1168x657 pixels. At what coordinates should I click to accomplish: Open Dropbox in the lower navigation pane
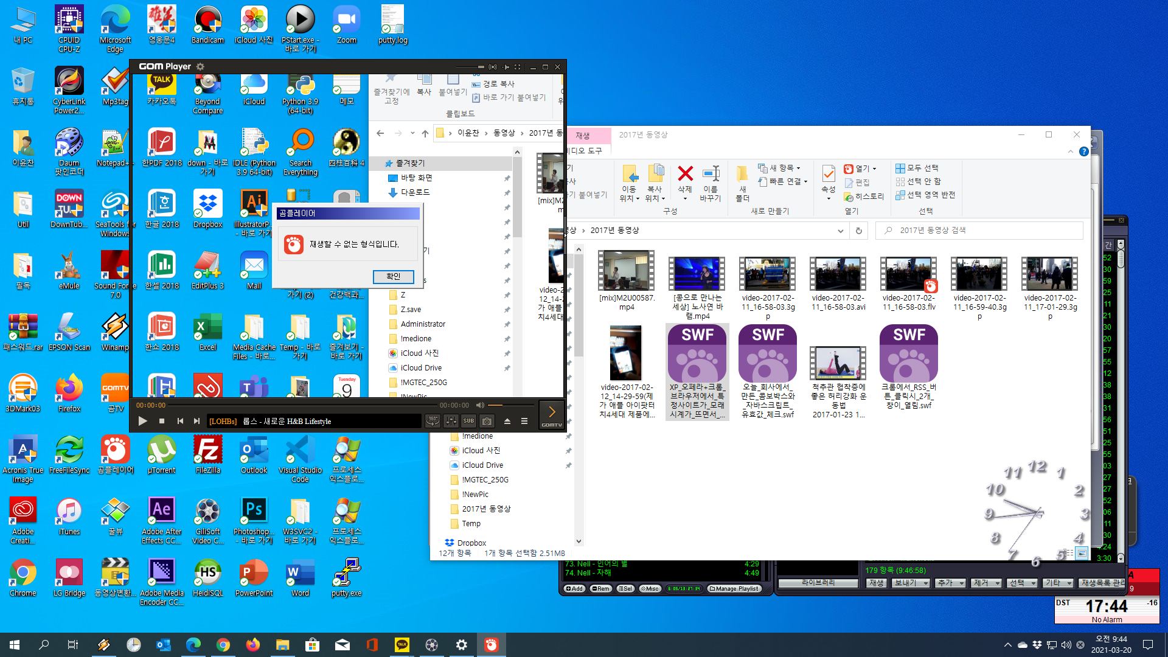click(x=471, y=543)
